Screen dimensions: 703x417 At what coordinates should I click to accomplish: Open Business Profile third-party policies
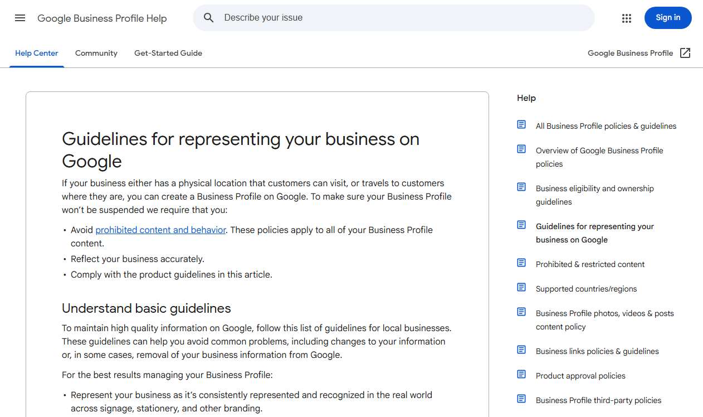[598, 400]
